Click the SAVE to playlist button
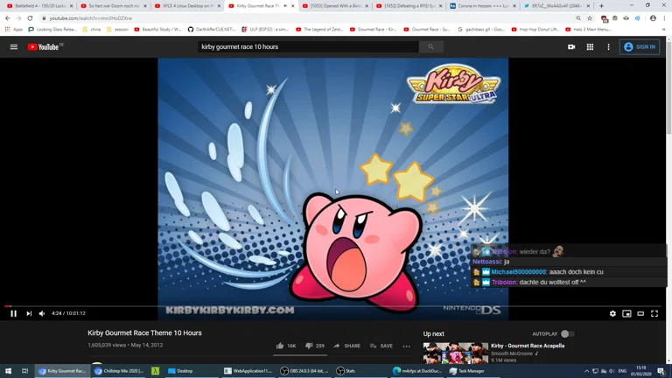672x378 pixels. click(381, 346)
